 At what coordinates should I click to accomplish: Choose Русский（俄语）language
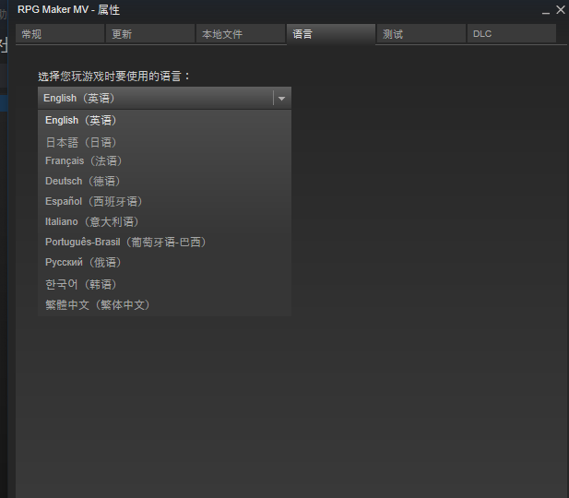click(164, 263)
